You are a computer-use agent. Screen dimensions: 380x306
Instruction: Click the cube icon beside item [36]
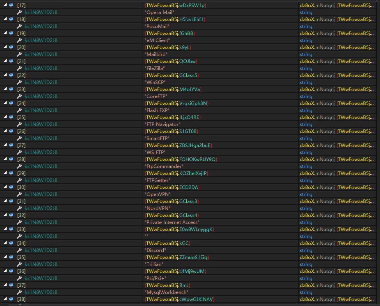pyautogui.click(x=11, y=271)
